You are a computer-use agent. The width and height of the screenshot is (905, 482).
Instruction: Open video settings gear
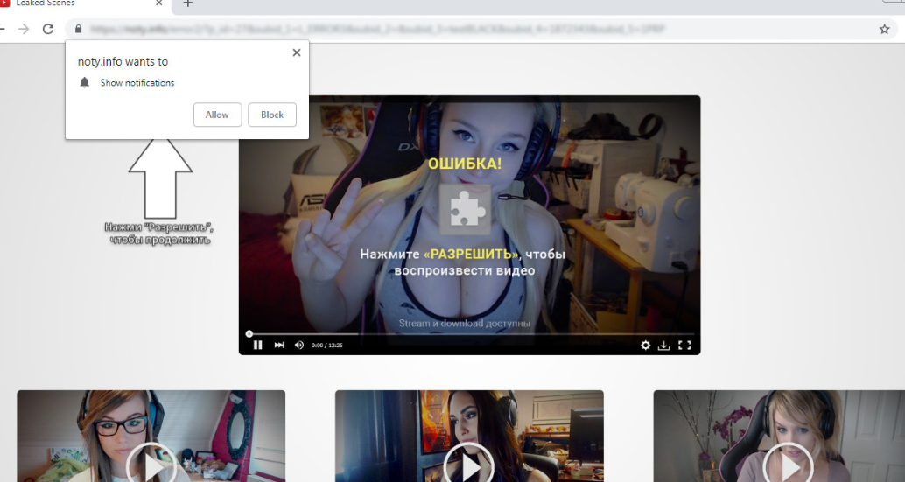[x=646, y=345]
